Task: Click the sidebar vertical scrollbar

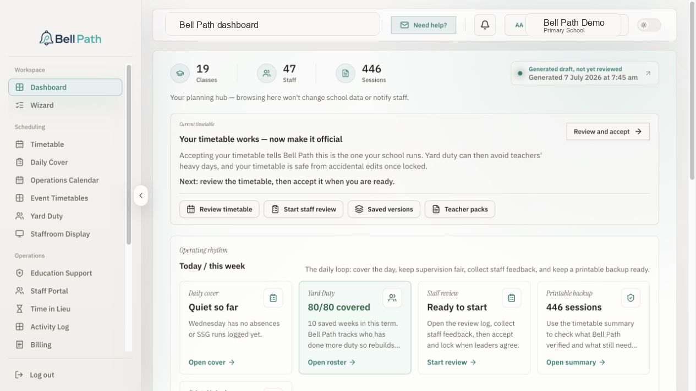Action: [x=129, y=155]
